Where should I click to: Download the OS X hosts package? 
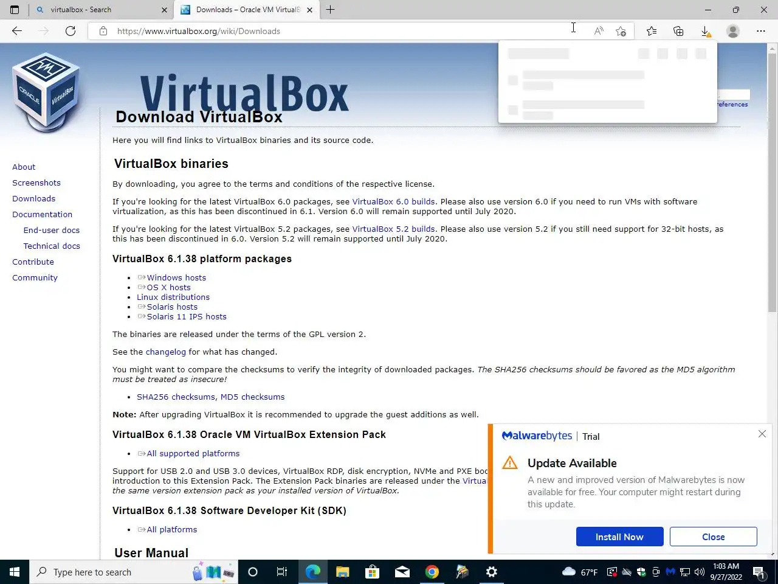click(x=168, y=287)
